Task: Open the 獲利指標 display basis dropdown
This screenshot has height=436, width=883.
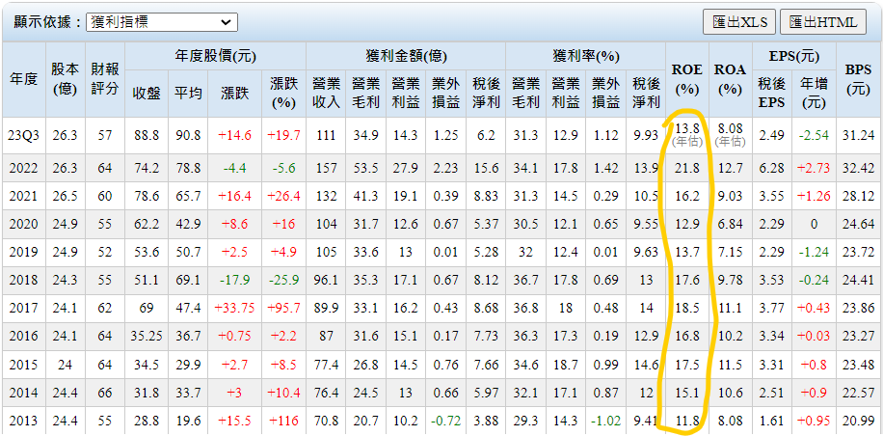Action: tap(160, 21)
